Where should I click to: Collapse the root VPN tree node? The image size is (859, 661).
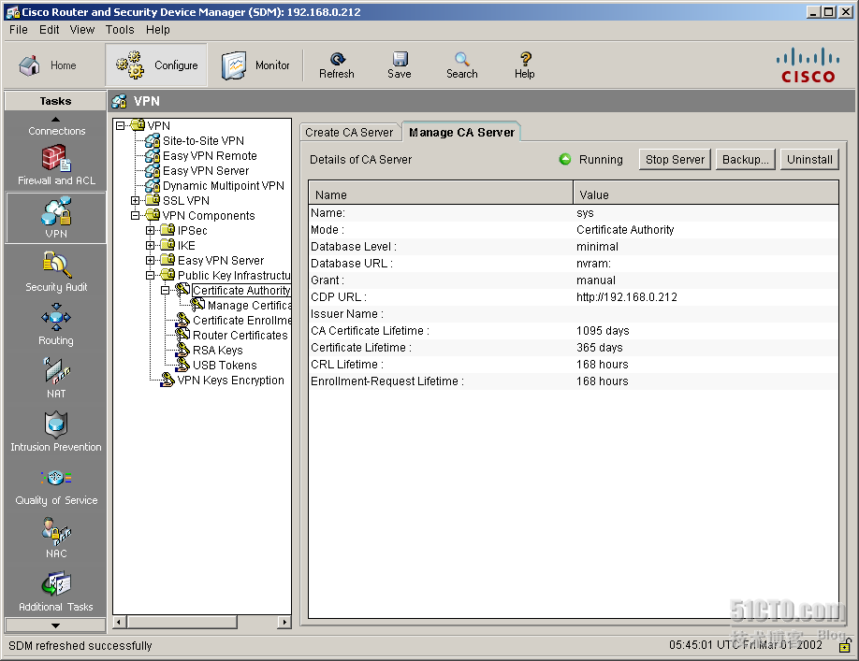[121, 126]
